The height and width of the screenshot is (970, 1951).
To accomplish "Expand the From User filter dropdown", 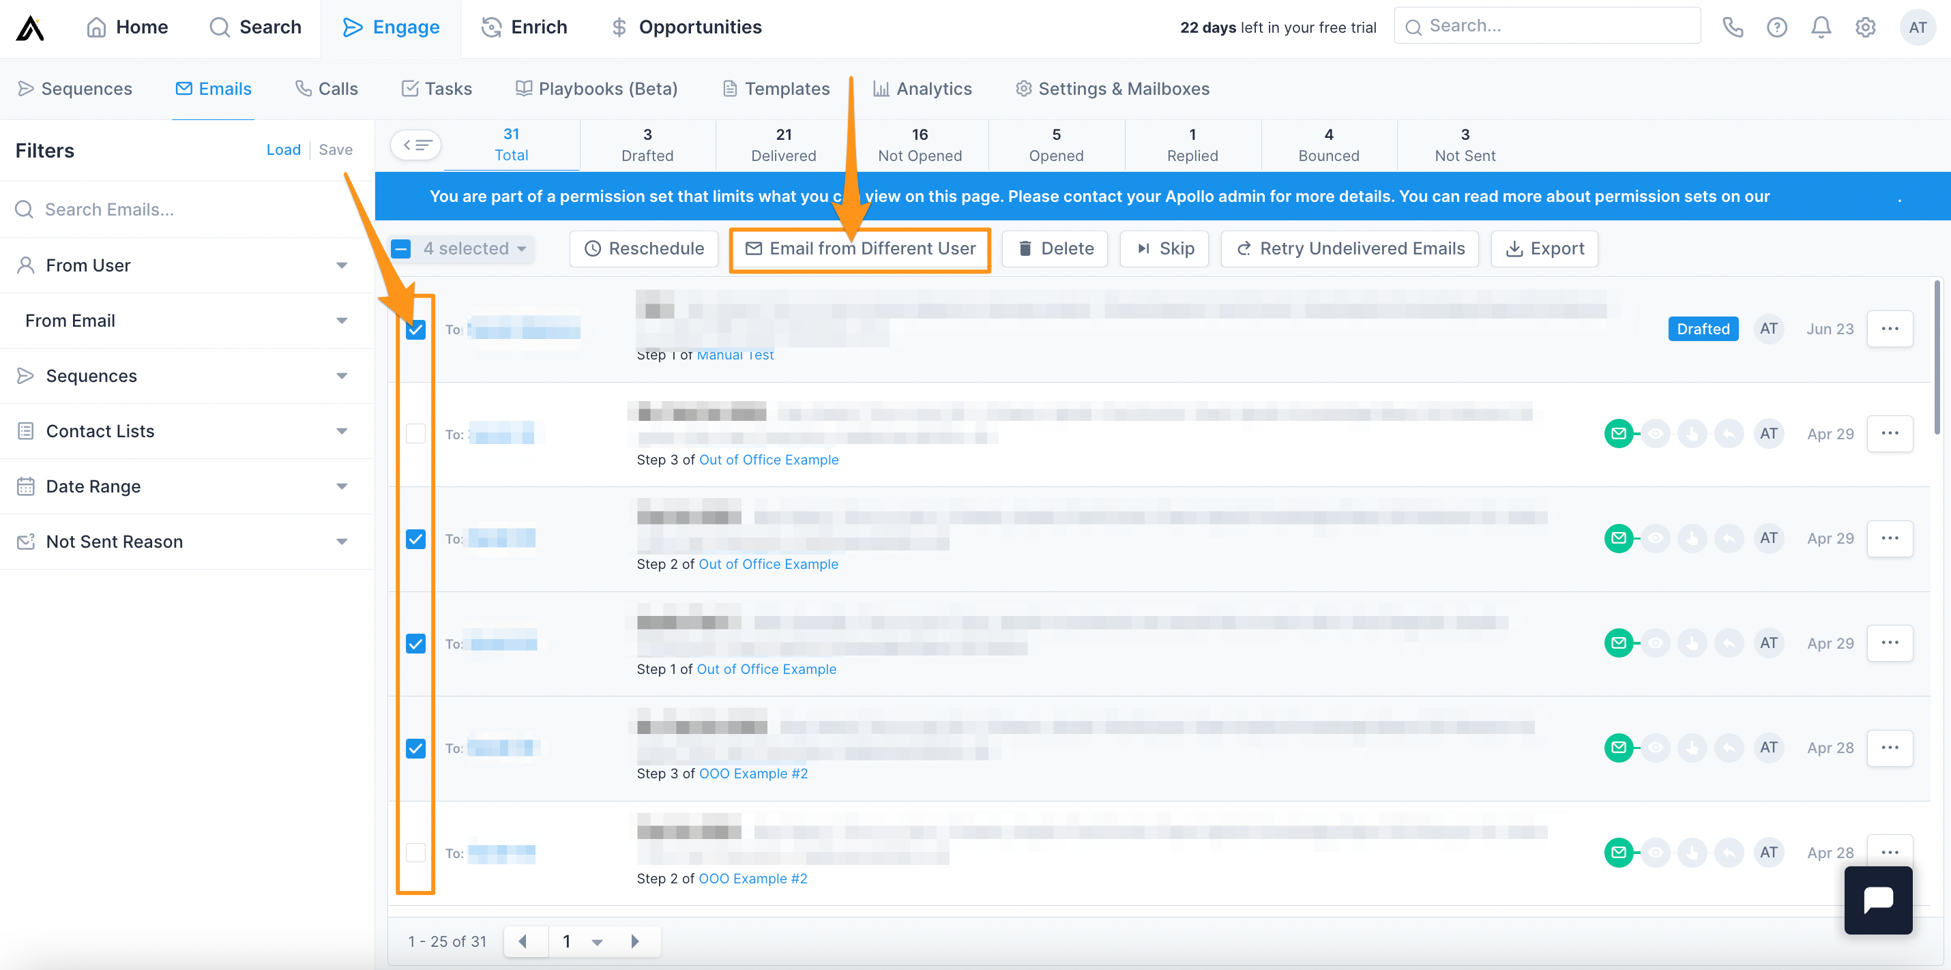I will point(343,265).
